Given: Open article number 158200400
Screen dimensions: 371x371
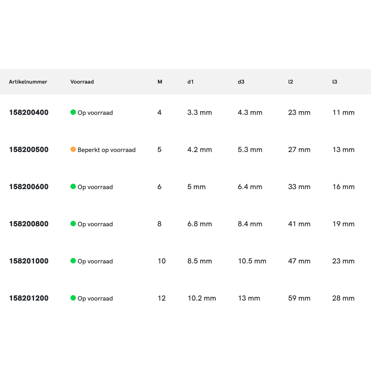Looking at the screenshot, I should (x=29, y=112).
